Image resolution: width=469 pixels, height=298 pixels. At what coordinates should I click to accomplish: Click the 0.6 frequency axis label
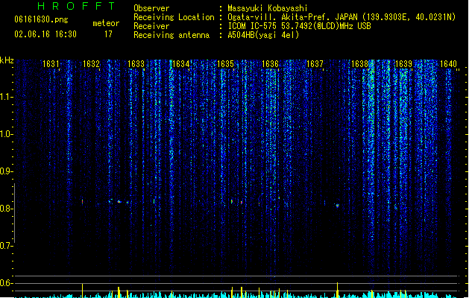[x=6, y=283]
